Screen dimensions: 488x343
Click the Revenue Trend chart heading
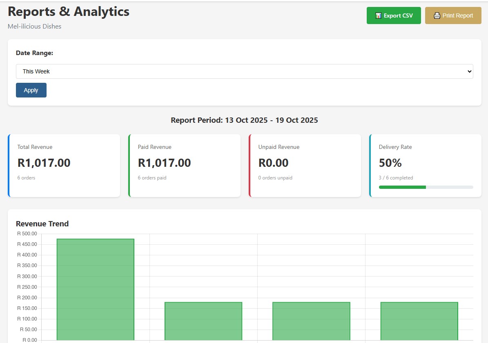pos(42,224)
